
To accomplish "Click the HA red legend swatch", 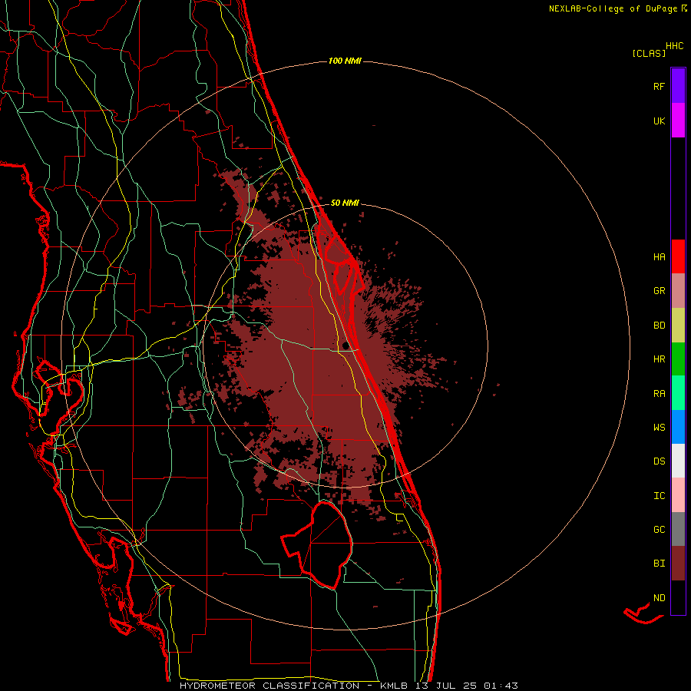I will click(678, 256).
